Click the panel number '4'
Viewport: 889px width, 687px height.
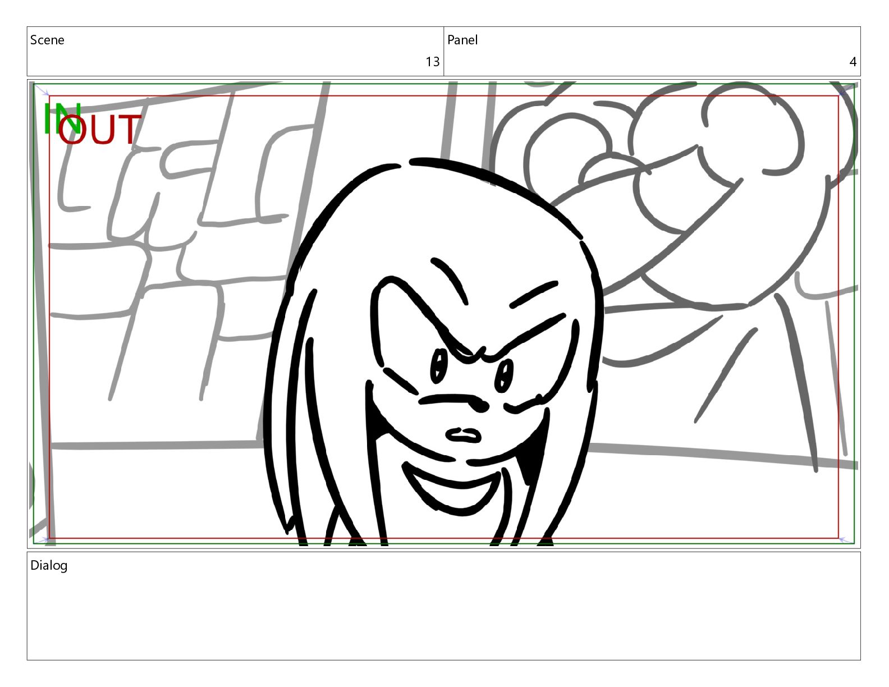click(853, 62)
